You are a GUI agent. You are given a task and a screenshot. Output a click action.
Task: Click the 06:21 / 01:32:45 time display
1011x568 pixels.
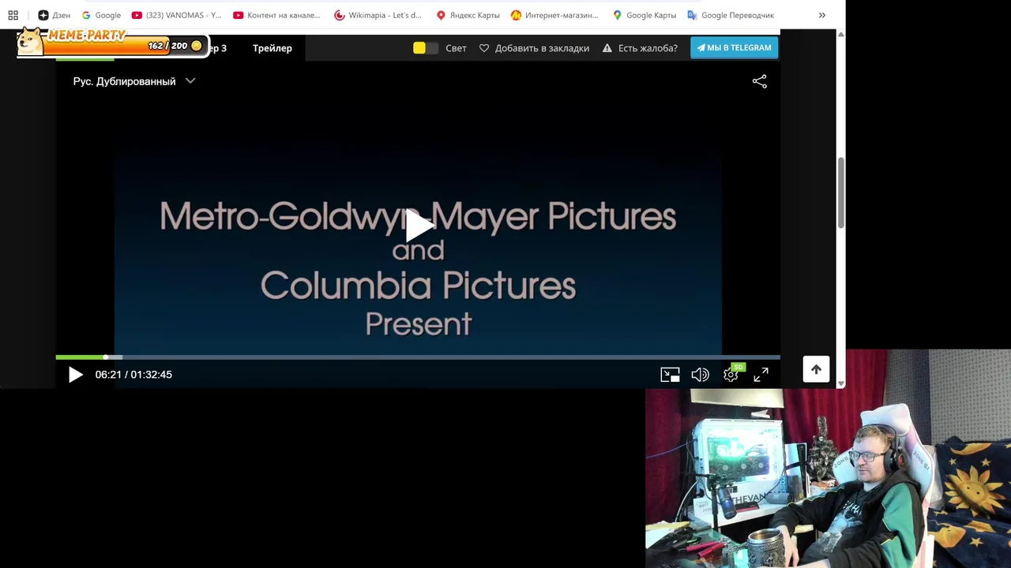coord(133,375)
